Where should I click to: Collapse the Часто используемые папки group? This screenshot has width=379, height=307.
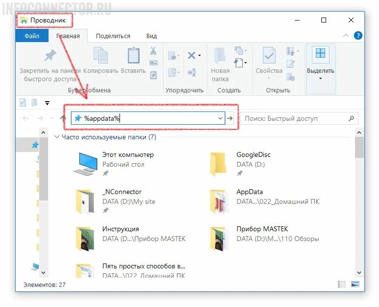click(x=57, y=137)
